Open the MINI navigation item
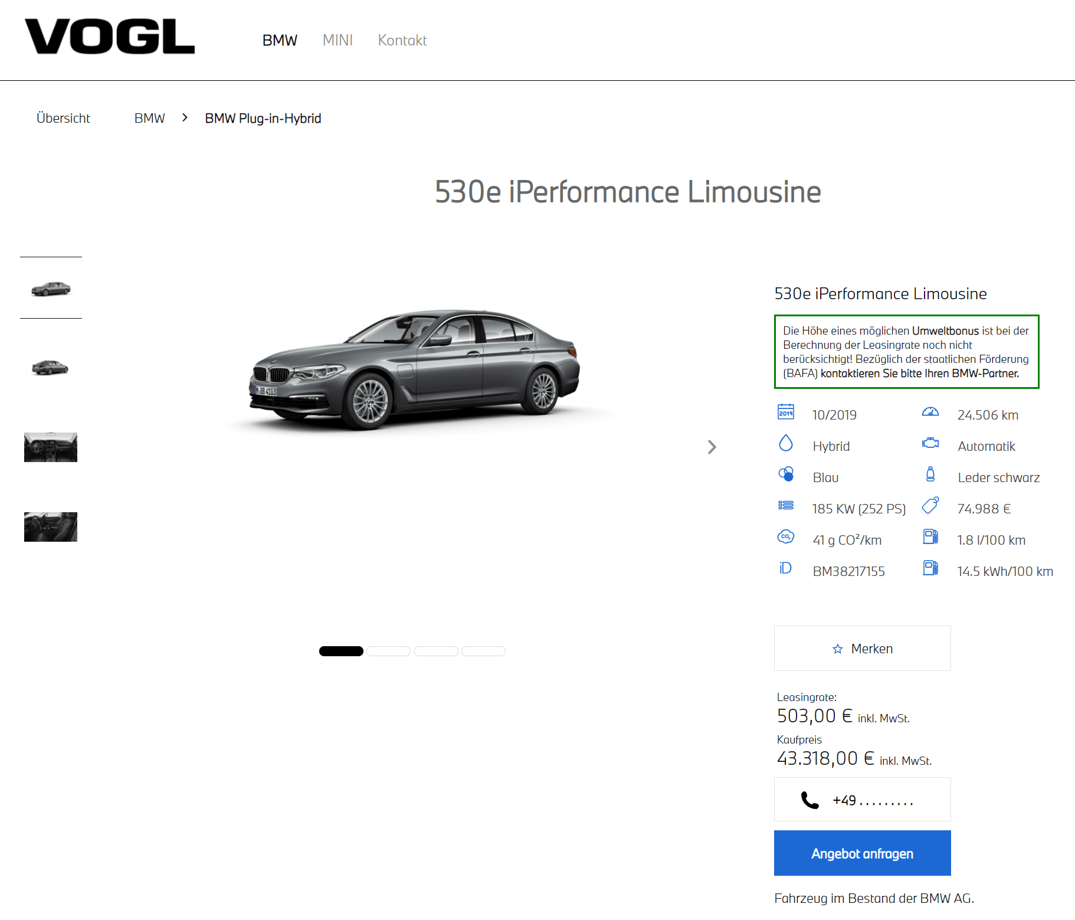 (337, 40)
